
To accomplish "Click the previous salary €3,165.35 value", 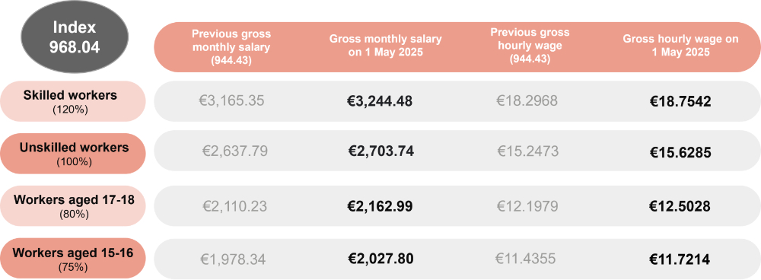I will [x=231, y=101].
